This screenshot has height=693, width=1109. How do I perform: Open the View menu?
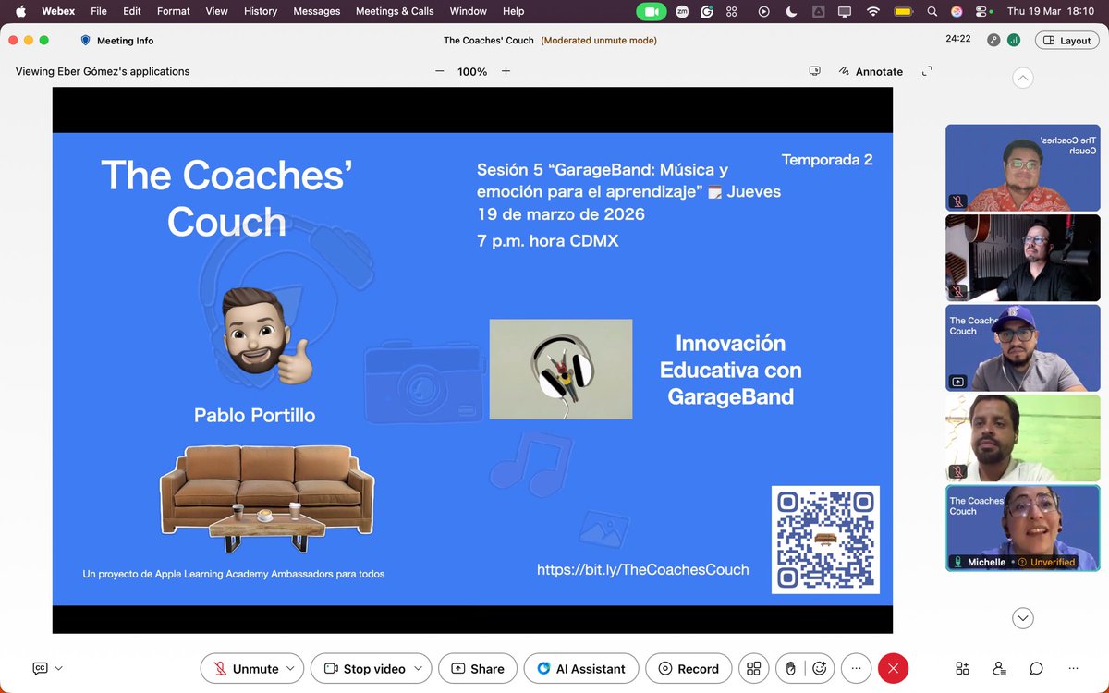pyautogui.click(x=216, y=11)
